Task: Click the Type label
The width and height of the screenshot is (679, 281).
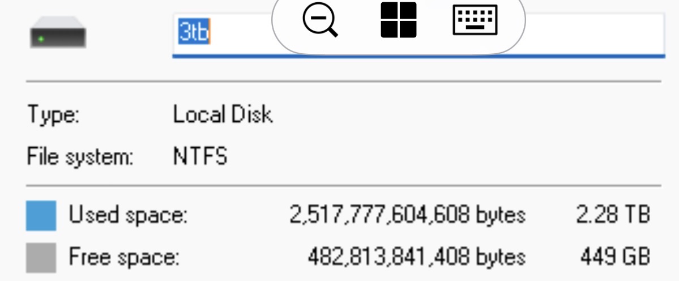Action: point(54,116)
